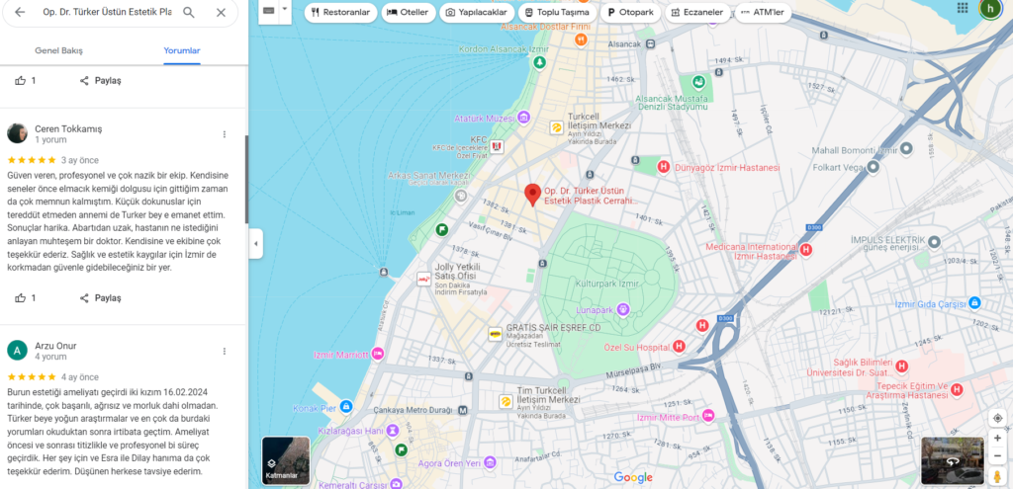Screen dimensions: 1013x489
Task: Click the İzmir Gıda Çarşısı marker
Action: (974, 302)
